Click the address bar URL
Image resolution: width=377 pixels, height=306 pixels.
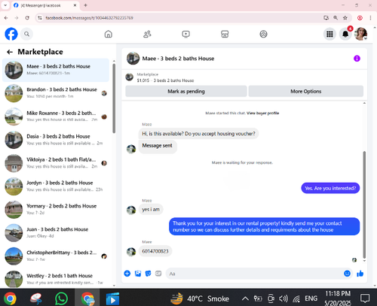90,18
